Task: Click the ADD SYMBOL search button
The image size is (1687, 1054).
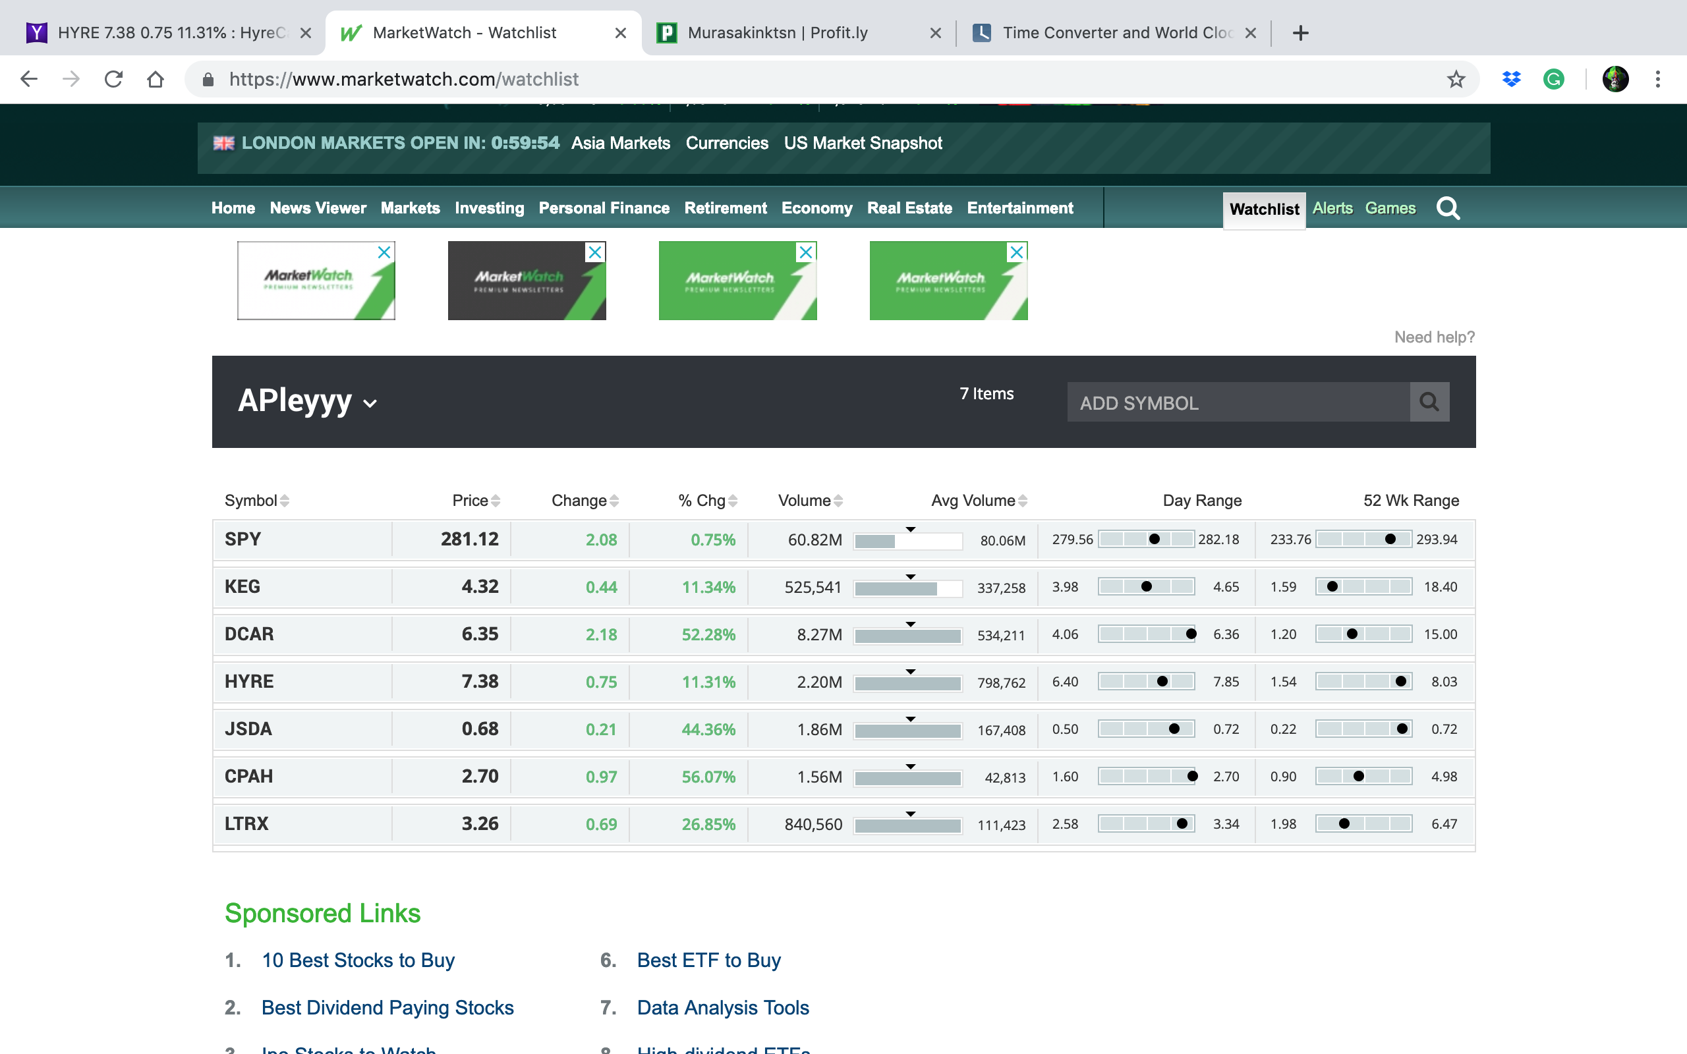Action: (1429, 402)
